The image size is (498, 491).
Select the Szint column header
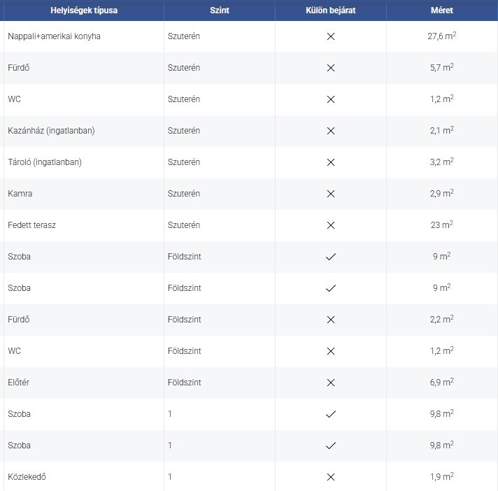coord(220,10)
